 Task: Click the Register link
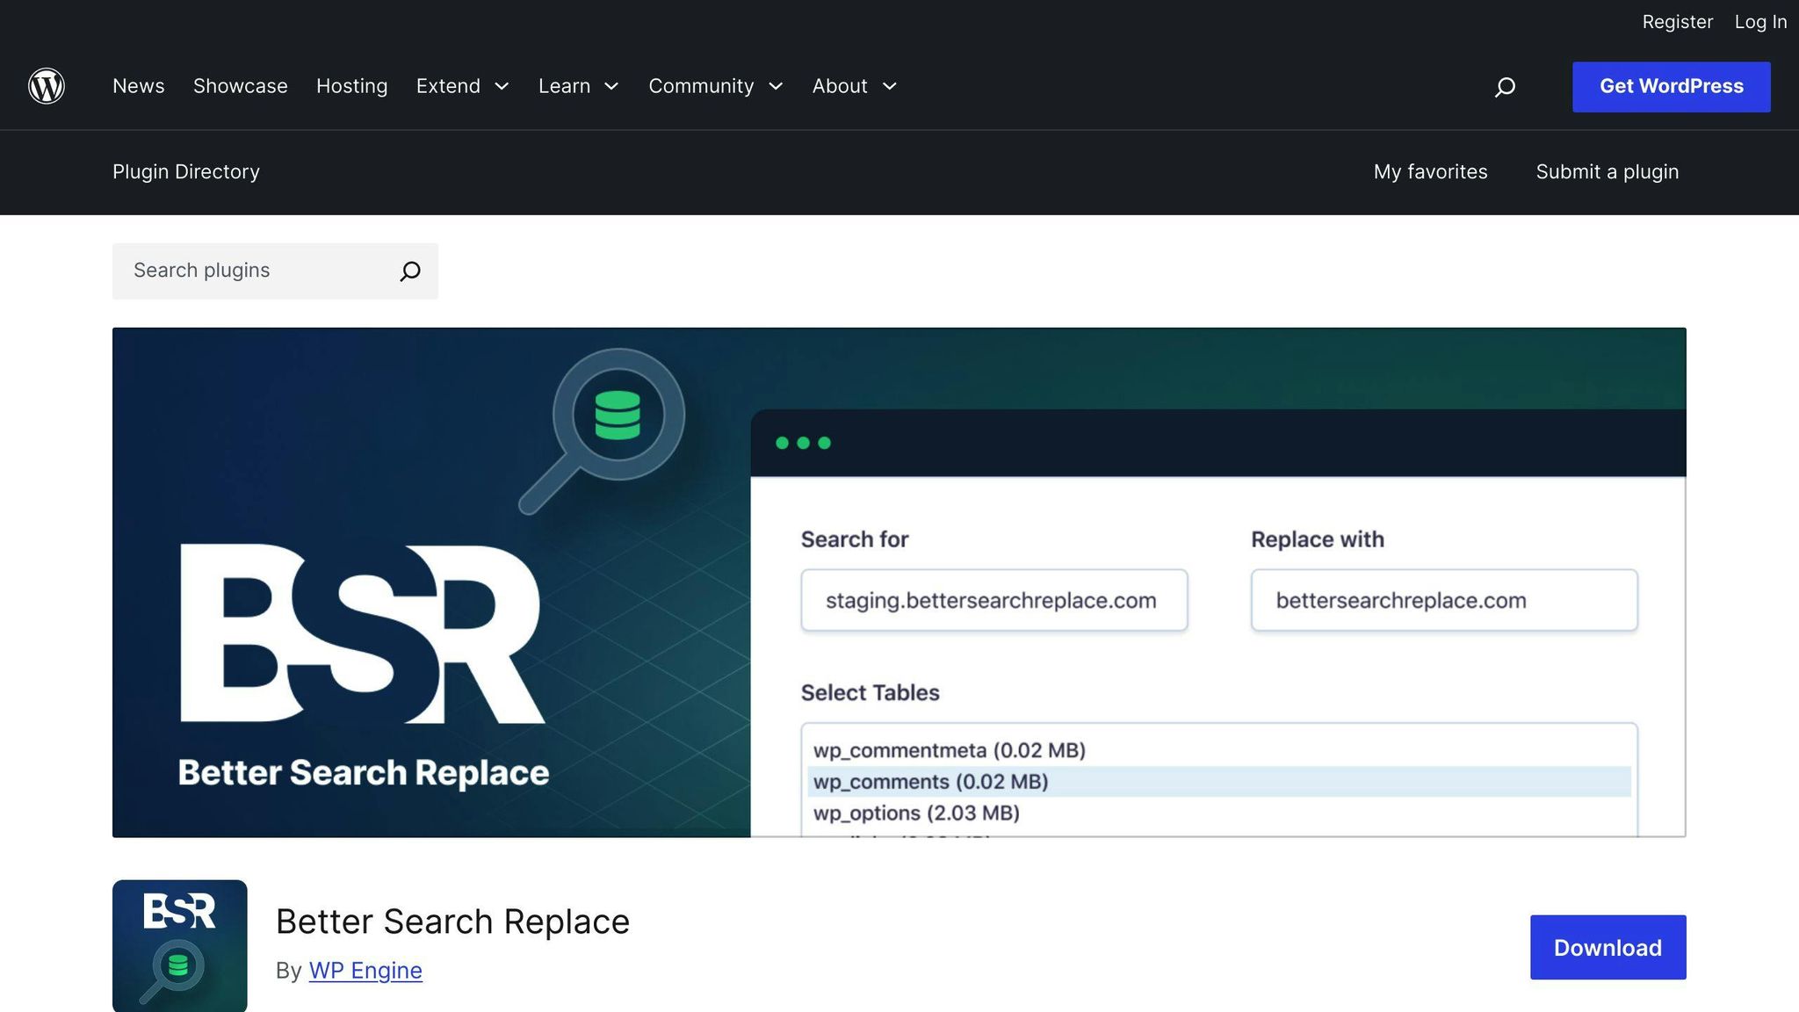(x=1678, y=22)
